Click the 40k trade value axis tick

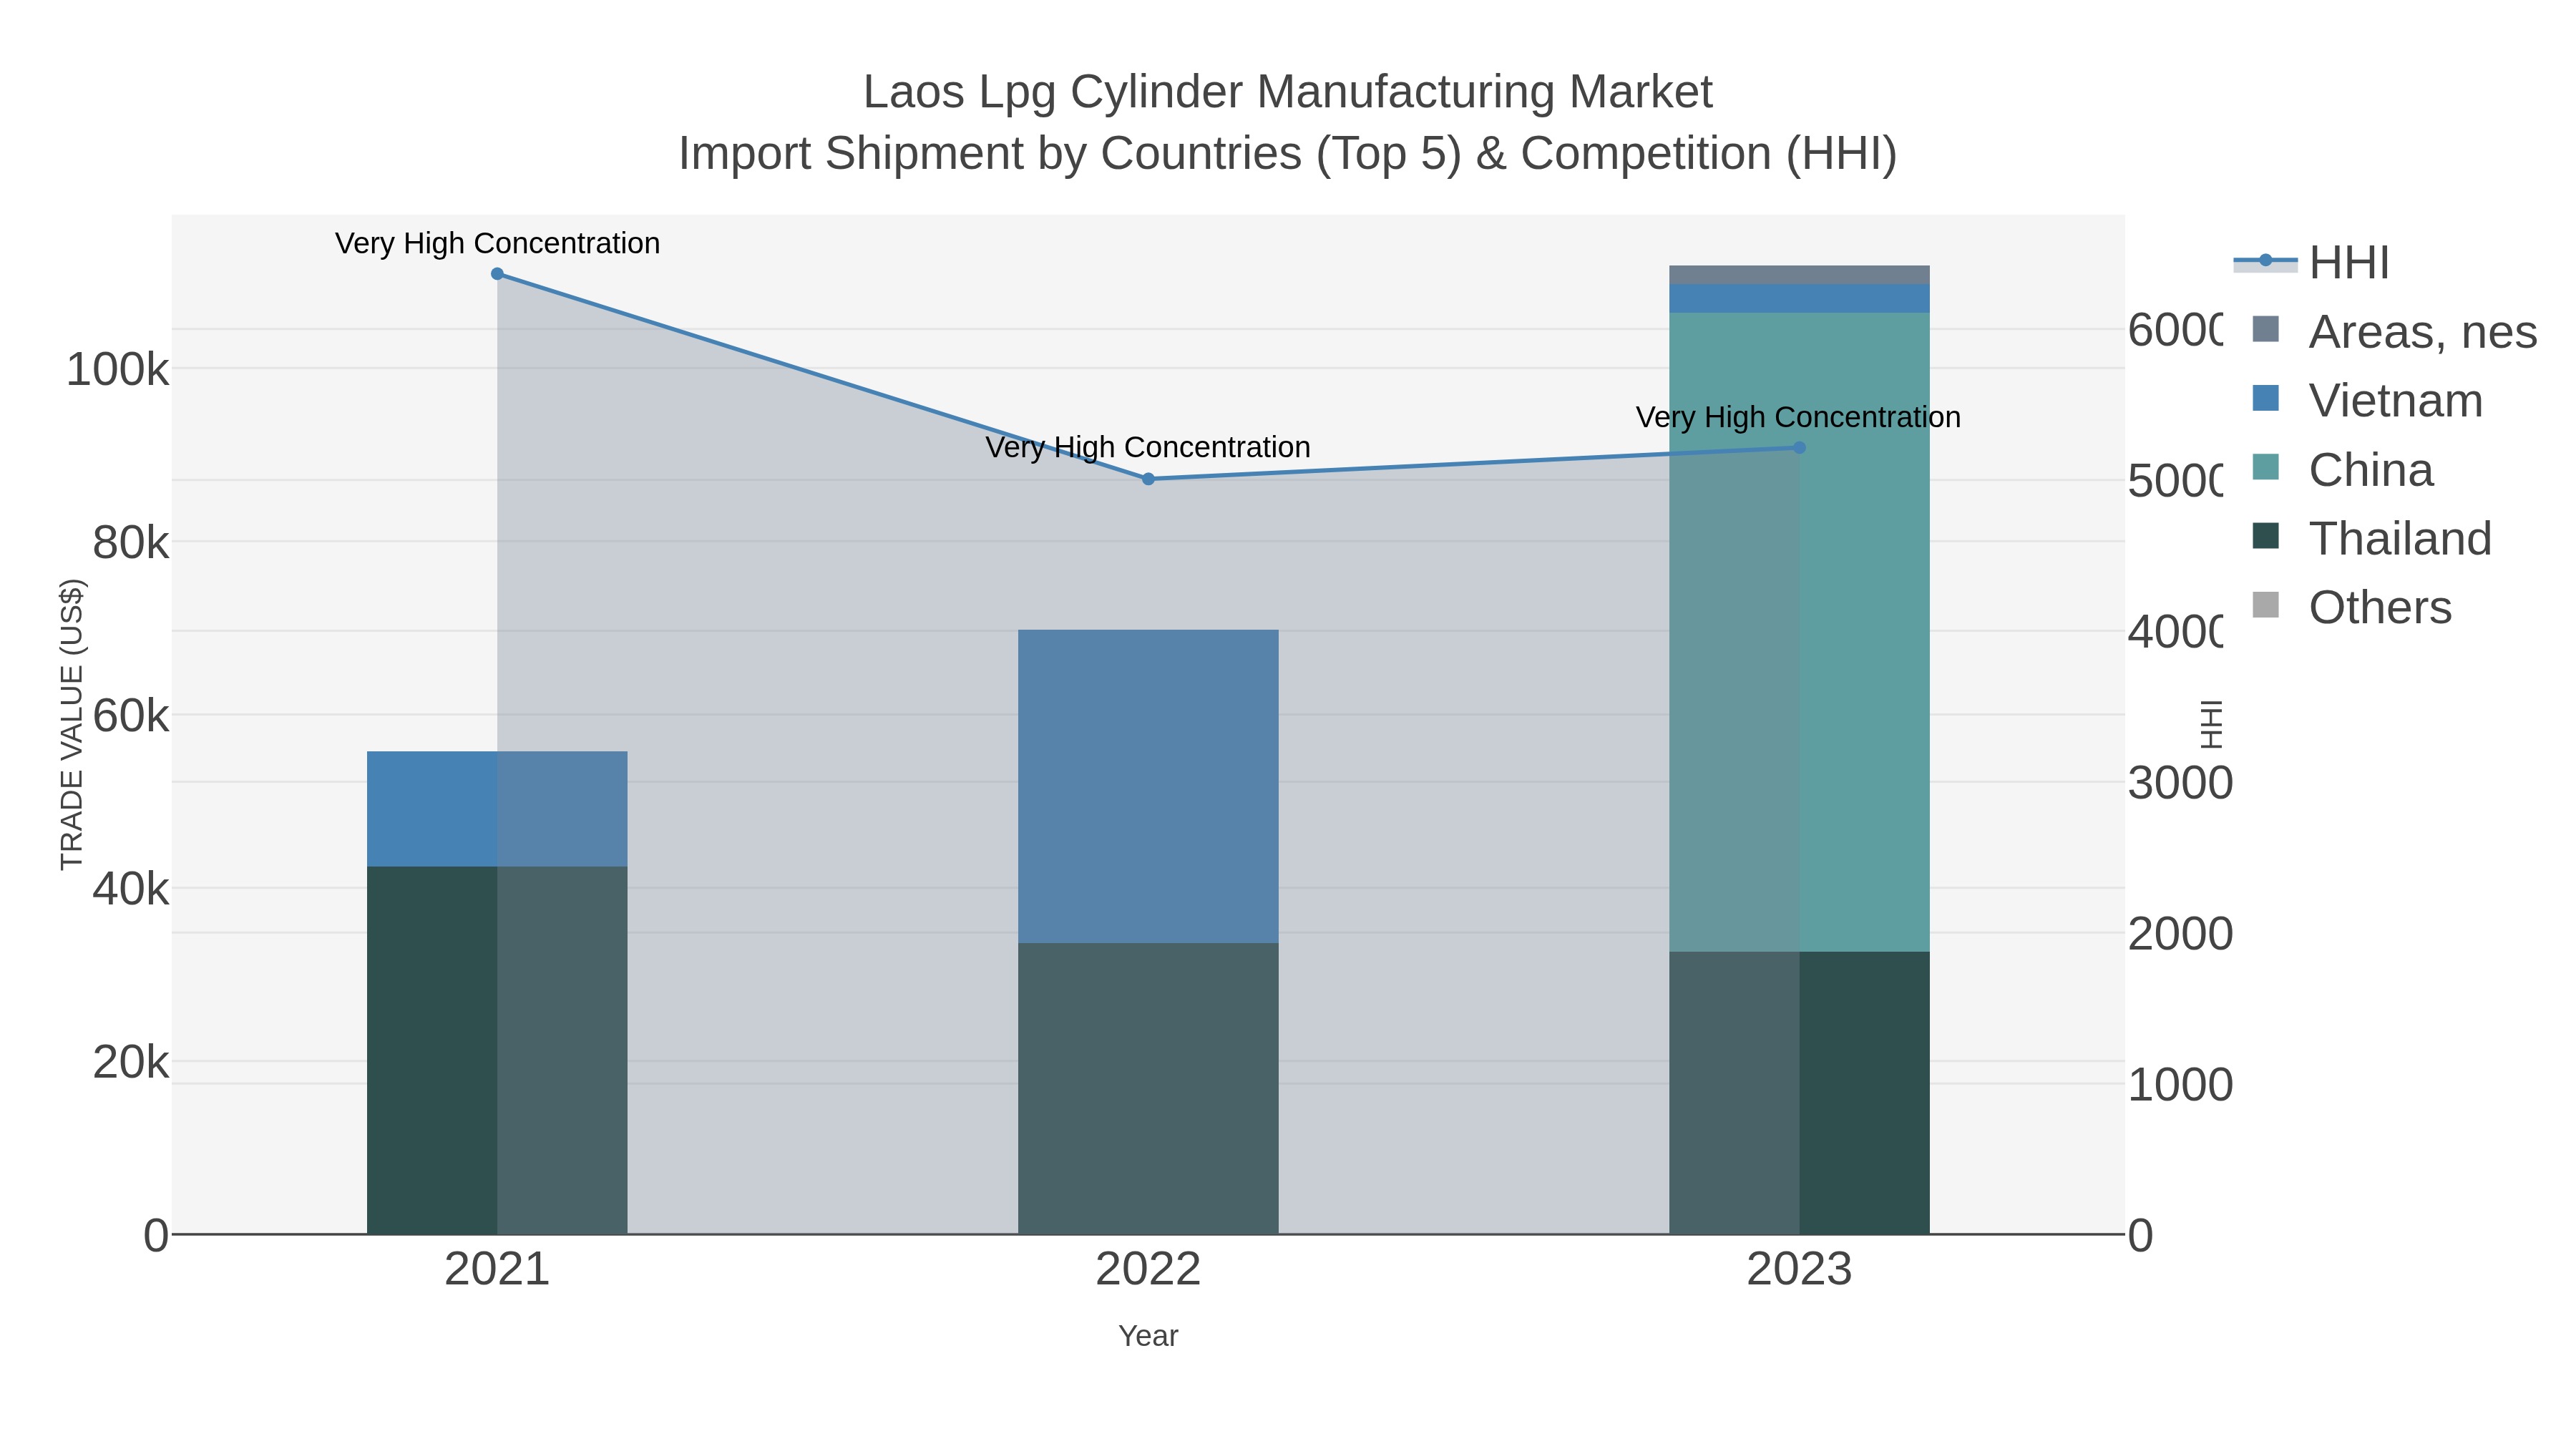click(131, 889)
